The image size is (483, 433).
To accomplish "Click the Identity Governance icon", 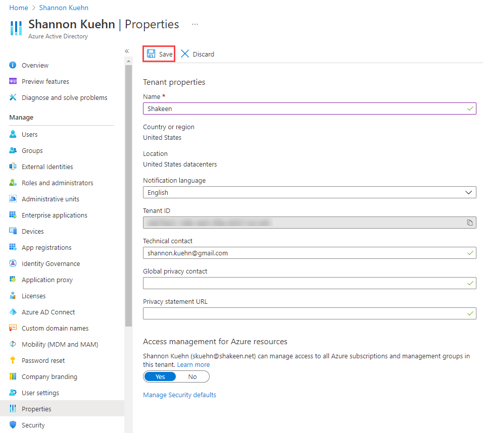I will pyautogui.click(x=13, y=263).
